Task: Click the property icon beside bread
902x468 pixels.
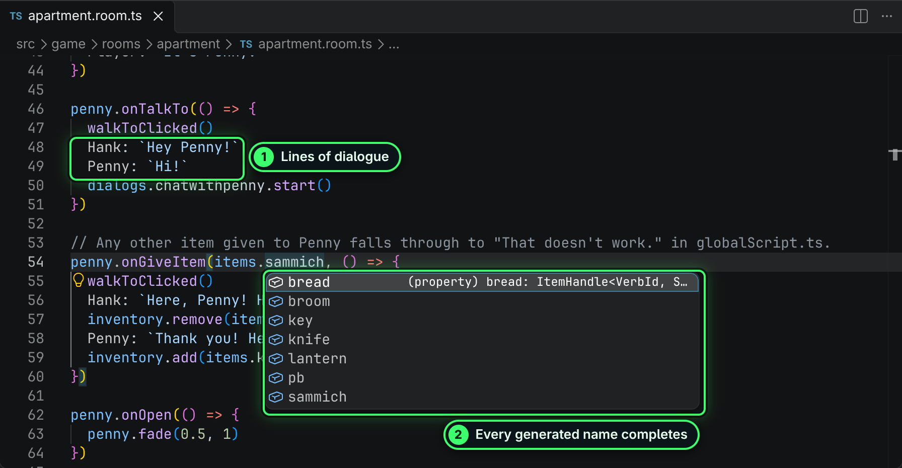Action: coord(276,282)
